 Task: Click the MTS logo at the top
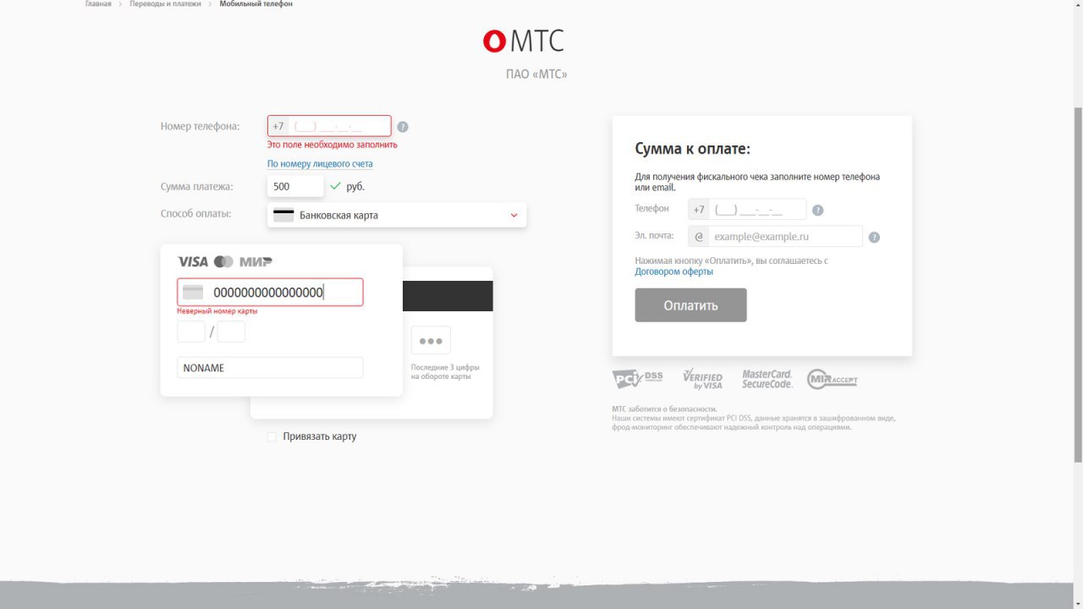[524, 41]
